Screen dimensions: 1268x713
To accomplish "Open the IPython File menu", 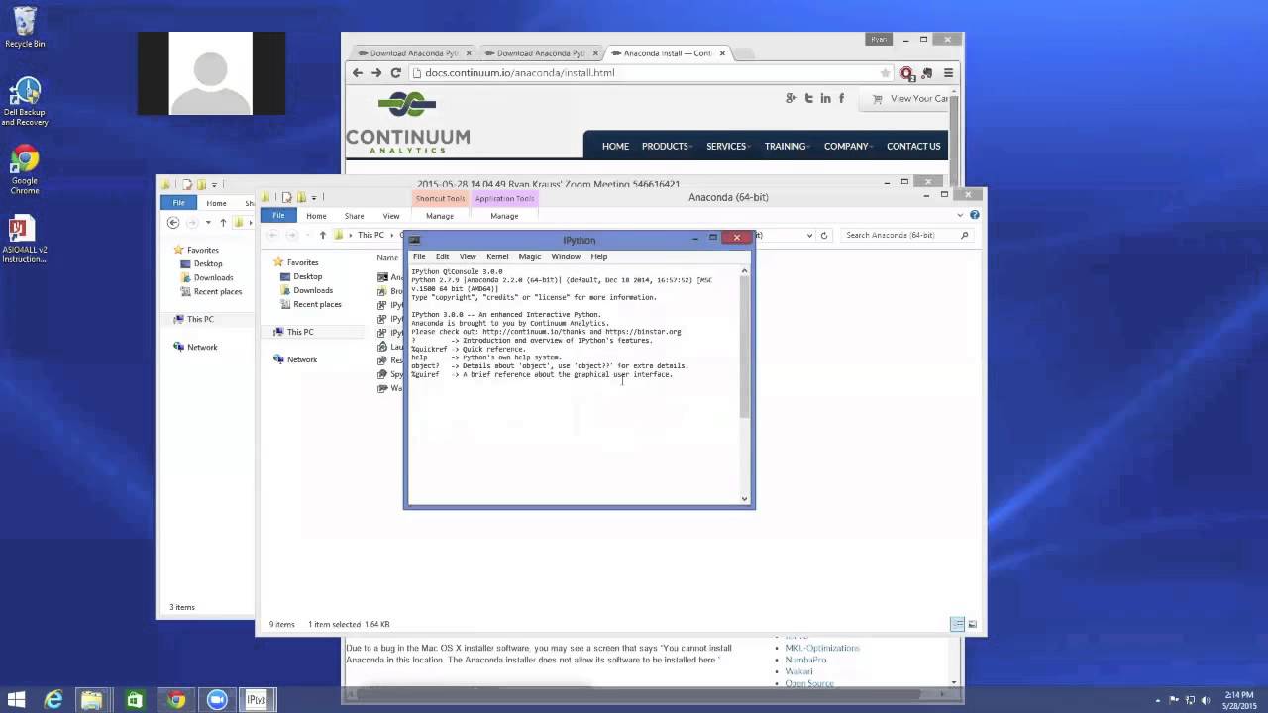I will 419,256.
